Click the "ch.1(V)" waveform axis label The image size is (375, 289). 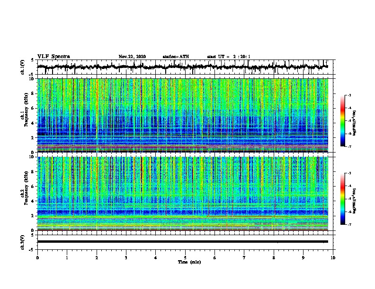[23, 67]
